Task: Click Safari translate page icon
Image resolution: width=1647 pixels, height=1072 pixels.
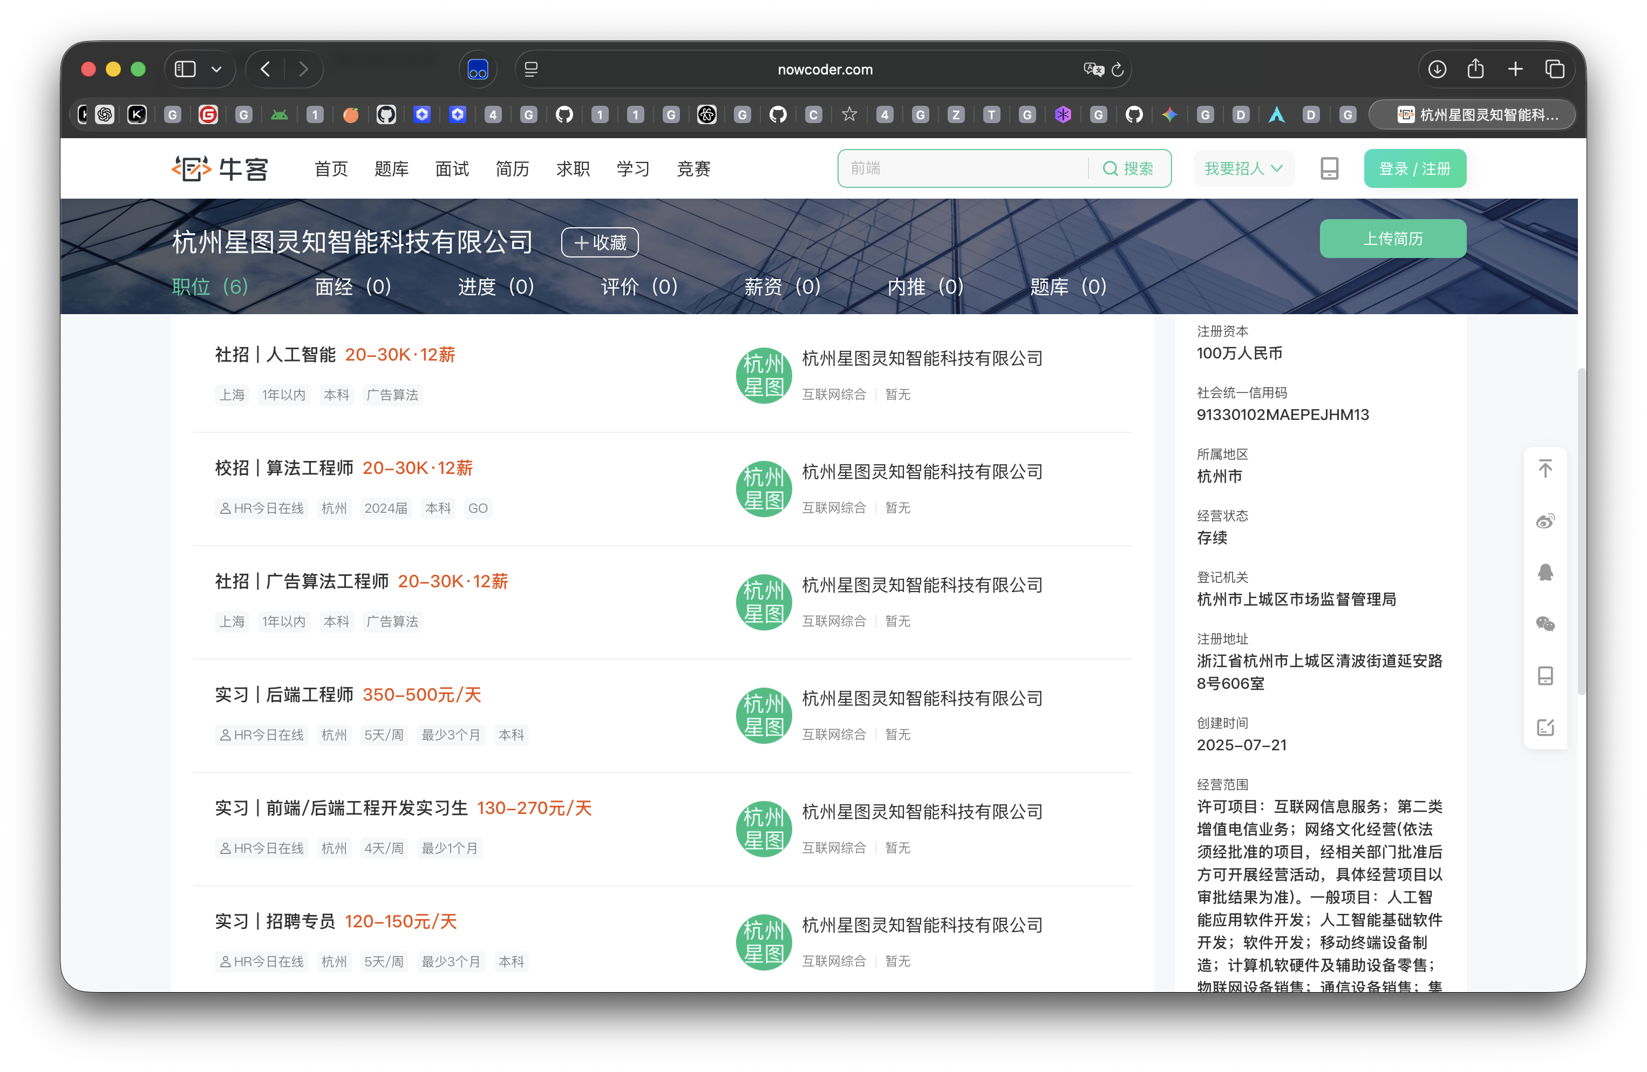Action: click(1093, 69)
